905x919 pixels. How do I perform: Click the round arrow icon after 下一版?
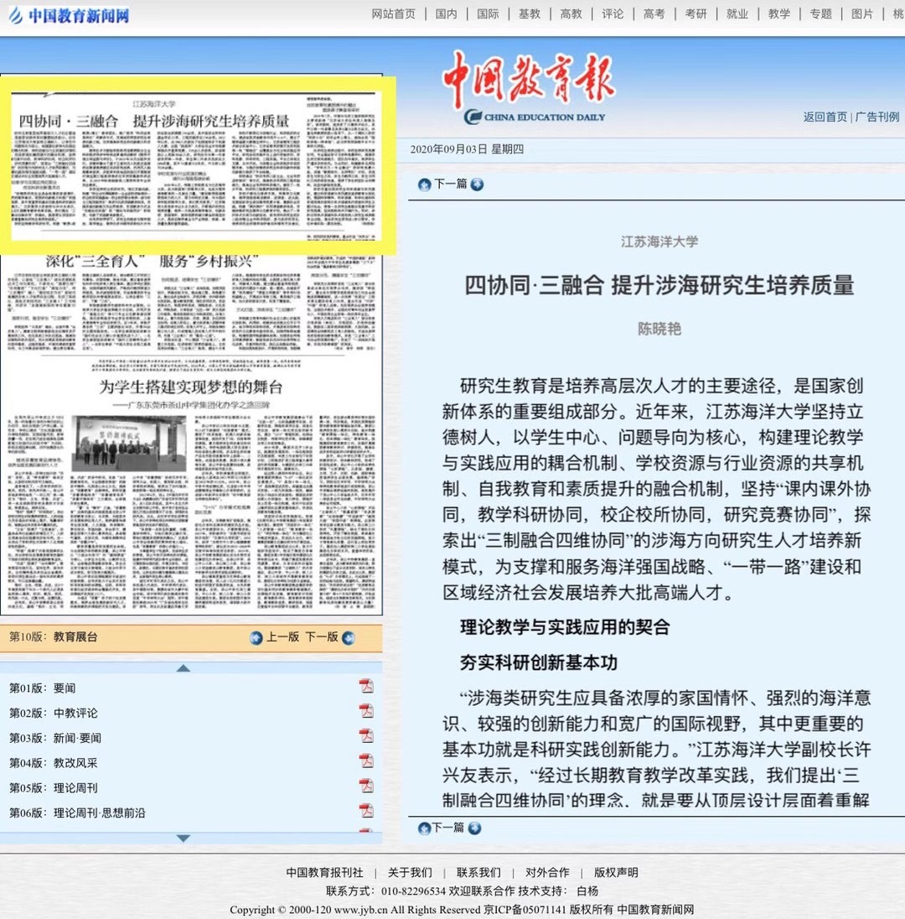coord(349,637)
